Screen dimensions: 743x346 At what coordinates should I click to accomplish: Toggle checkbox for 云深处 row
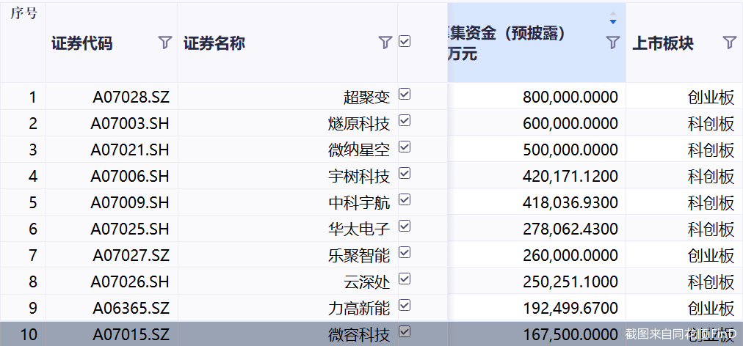(405, 280)
